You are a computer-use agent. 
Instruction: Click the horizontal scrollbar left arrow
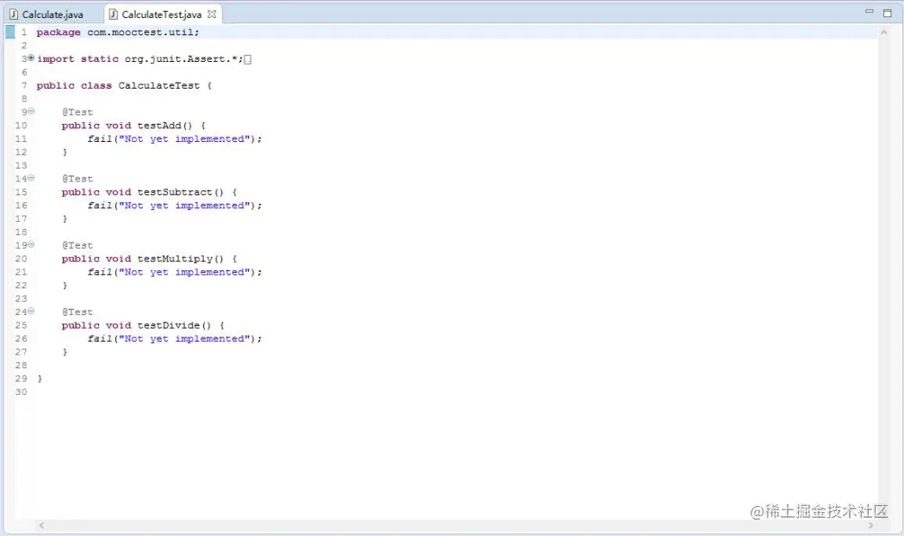pos(41,525)
